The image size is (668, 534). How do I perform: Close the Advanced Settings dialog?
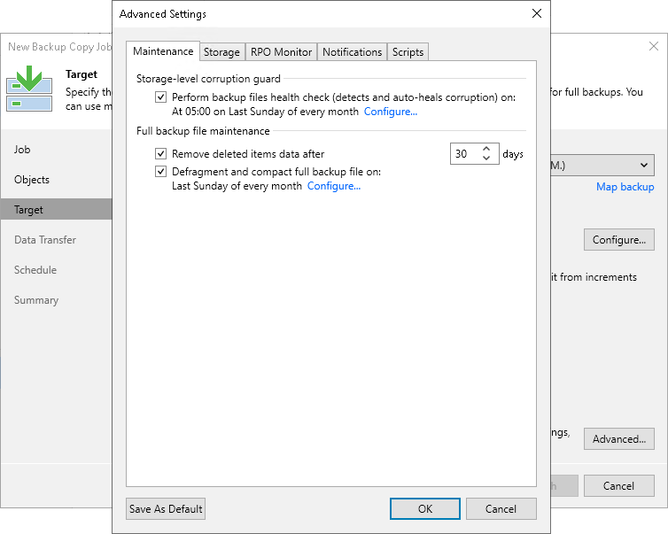click(537, 13)
